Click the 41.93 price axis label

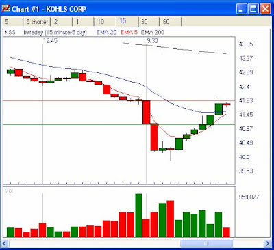tap(246, 100)
